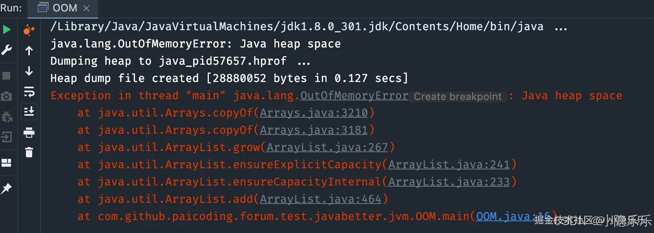
Task: Click the camera dump threads icon
Action: [x=6, y=96]
